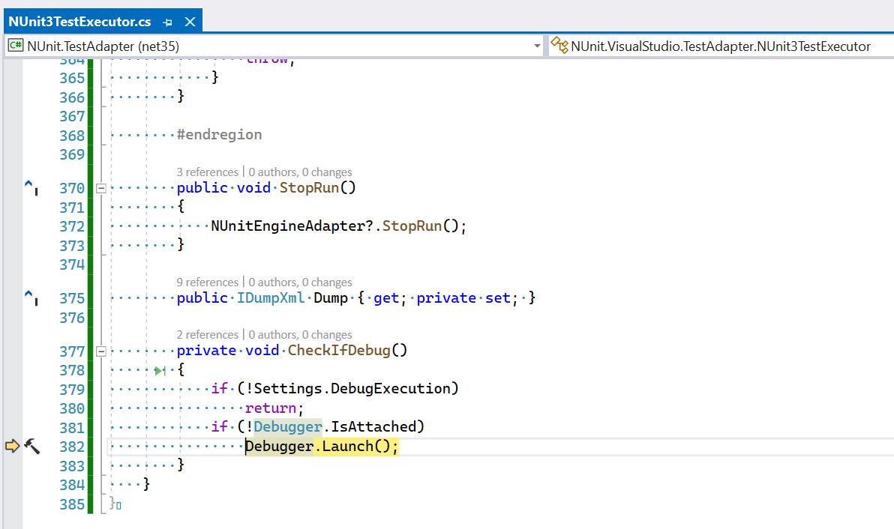Open "2 references" CodeLens above CheckIfDebug
894x529 pixels.
(207, 335)
